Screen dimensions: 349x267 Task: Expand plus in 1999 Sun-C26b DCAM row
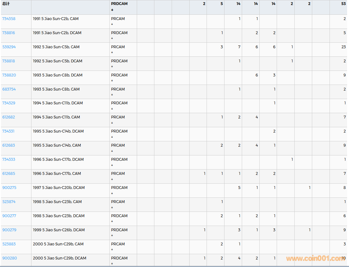[x=112, y=235]
